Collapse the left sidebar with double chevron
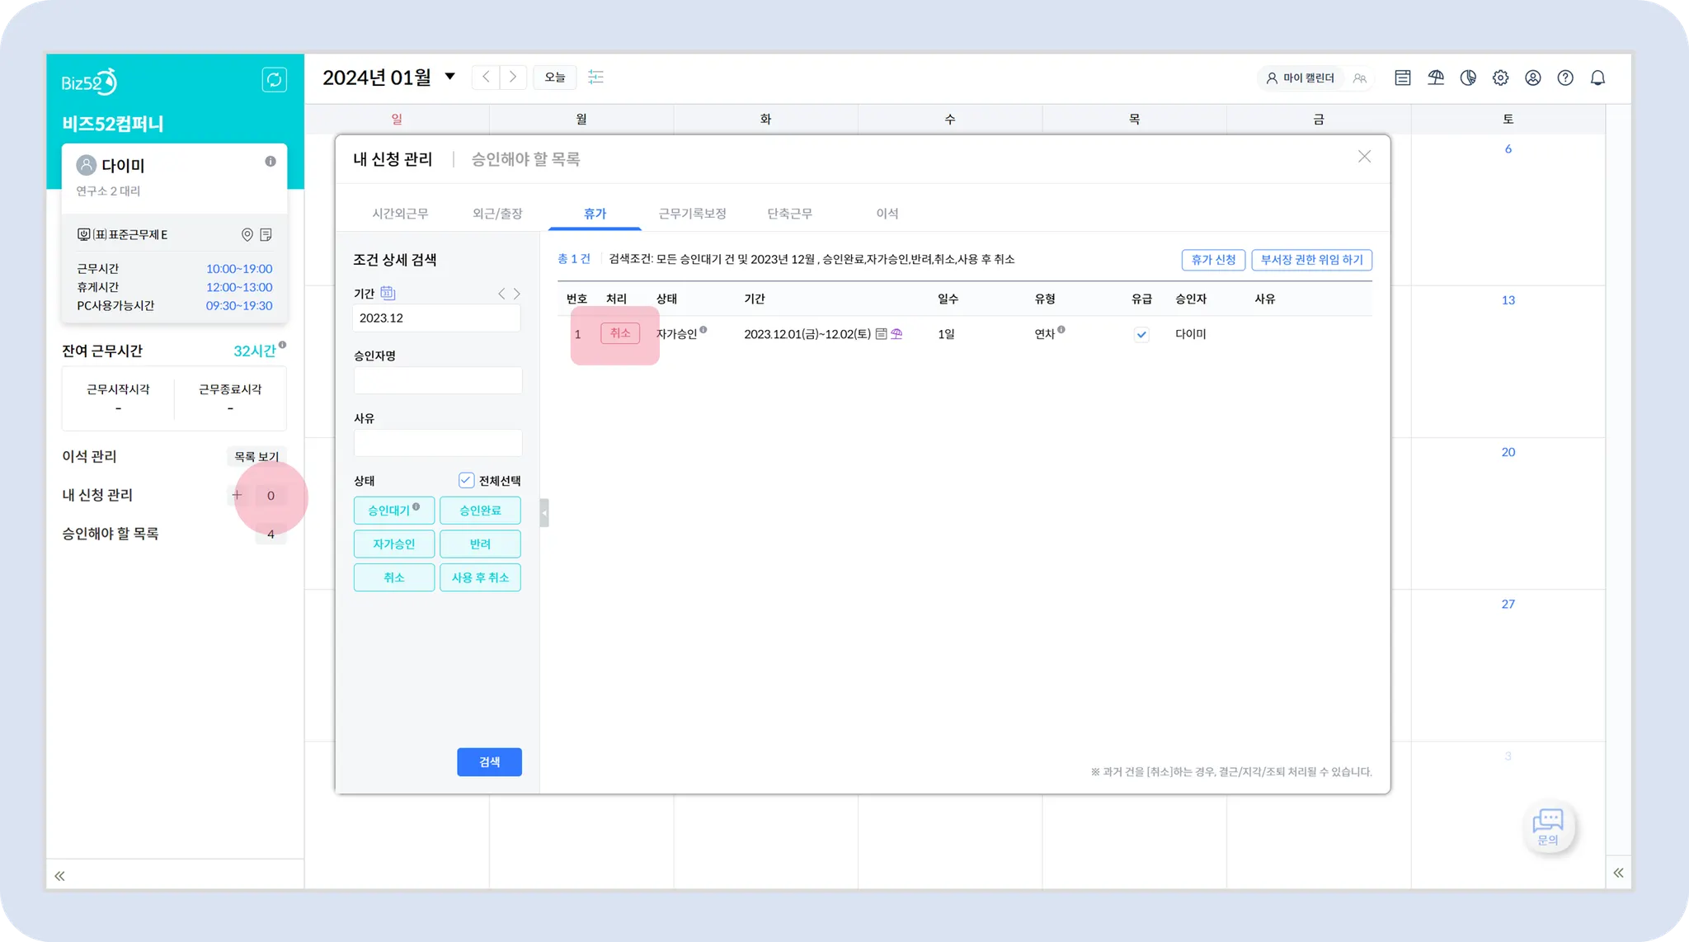1689x942 pixels. pyautogui.click(x=59, y=876)
